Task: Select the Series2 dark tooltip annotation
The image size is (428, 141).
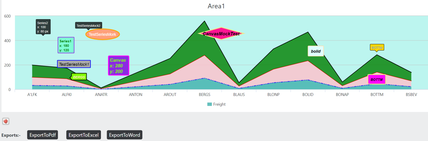Action: [x=43, y=27]
